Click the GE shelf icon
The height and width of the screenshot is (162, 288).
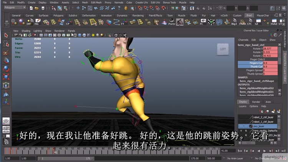(x=258, y=22)
